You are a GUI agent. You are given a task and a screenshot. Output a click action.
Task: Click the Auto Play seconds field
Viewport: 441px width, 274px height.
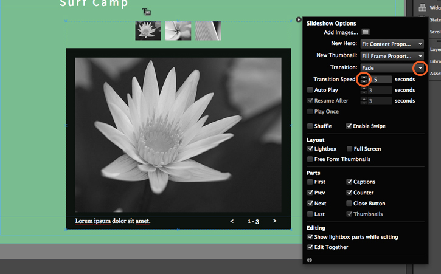click(380, 90)
